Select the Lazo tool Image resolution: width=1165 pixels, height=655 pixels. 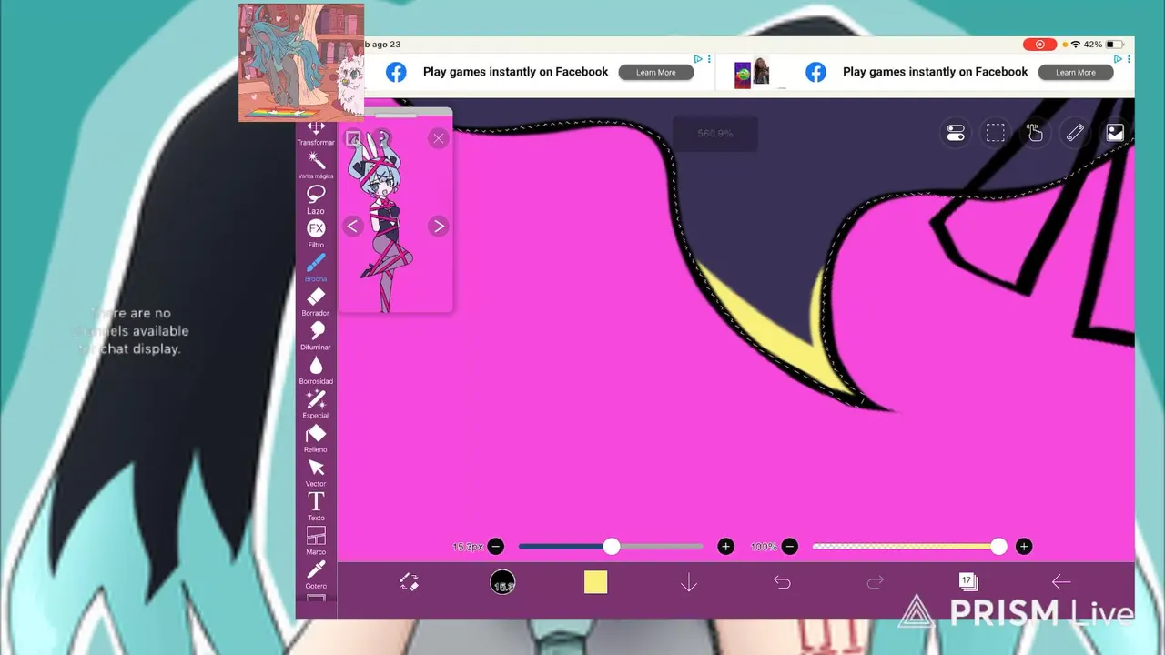316,199
